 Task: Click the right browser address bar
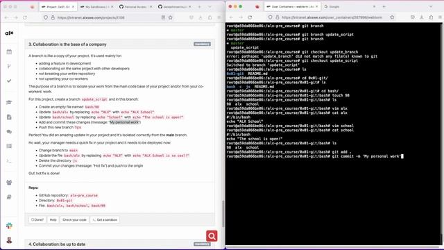click(332, 17)
